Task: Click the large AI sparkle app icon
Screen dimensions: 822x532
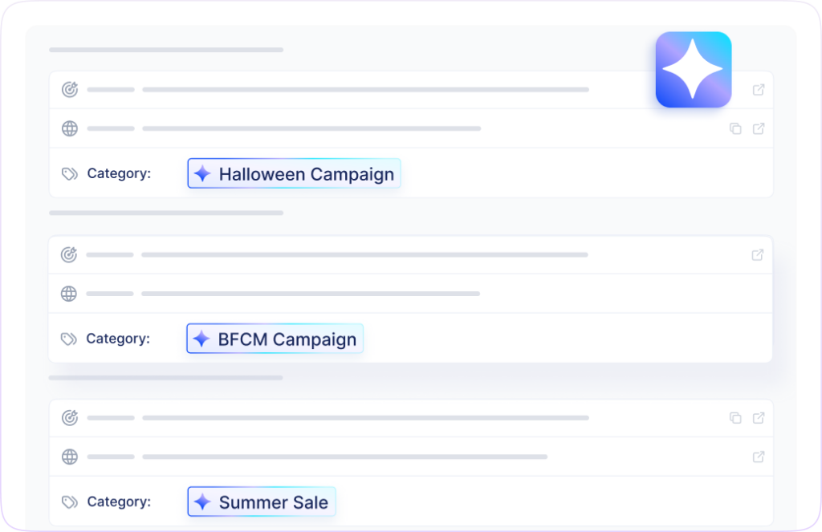Action: [x=694, y=70]
